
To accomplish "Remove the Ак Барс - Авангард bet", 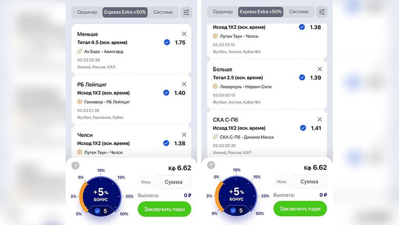I will [x=184, y=34].
